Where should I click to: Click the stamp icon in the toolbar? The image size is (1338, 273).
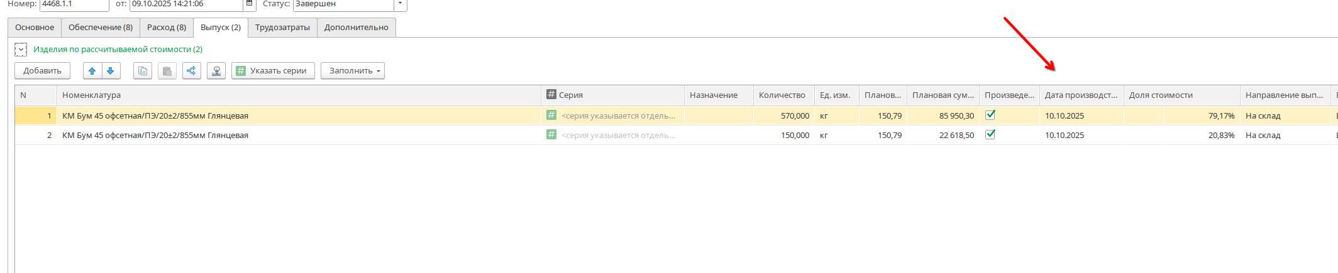click(x=216, y=71)
